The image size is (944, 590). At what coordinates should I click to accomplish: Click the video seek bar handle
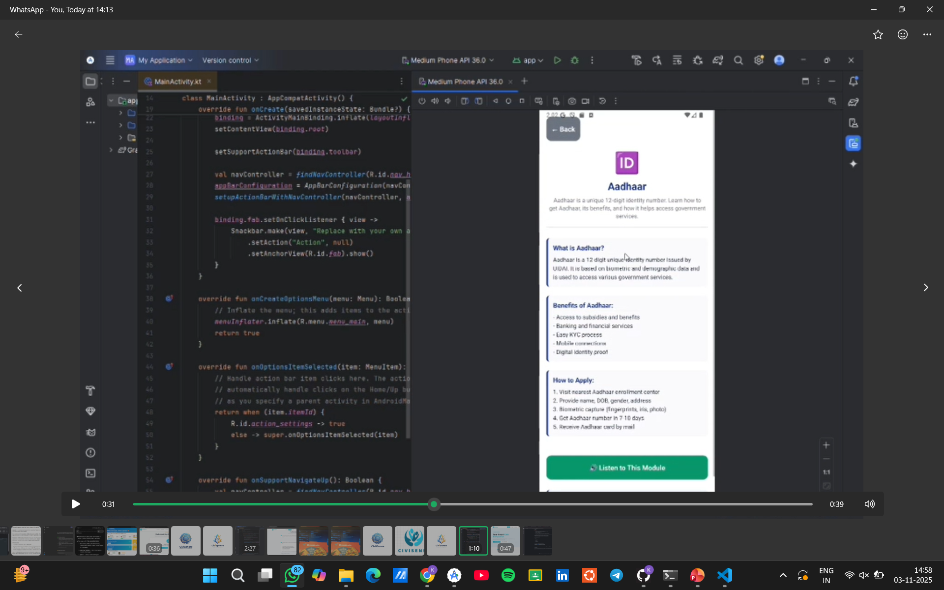click(434, 504)
